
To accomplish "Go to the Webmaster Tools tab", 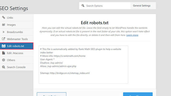I will (x=16, y=39).
